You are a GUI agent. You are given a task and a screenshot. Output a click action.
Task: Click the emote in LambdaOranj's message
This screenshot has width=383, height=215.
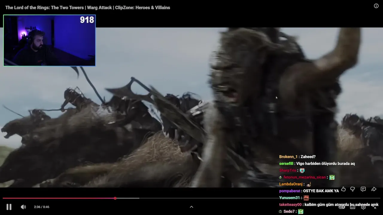coord(308,185)
